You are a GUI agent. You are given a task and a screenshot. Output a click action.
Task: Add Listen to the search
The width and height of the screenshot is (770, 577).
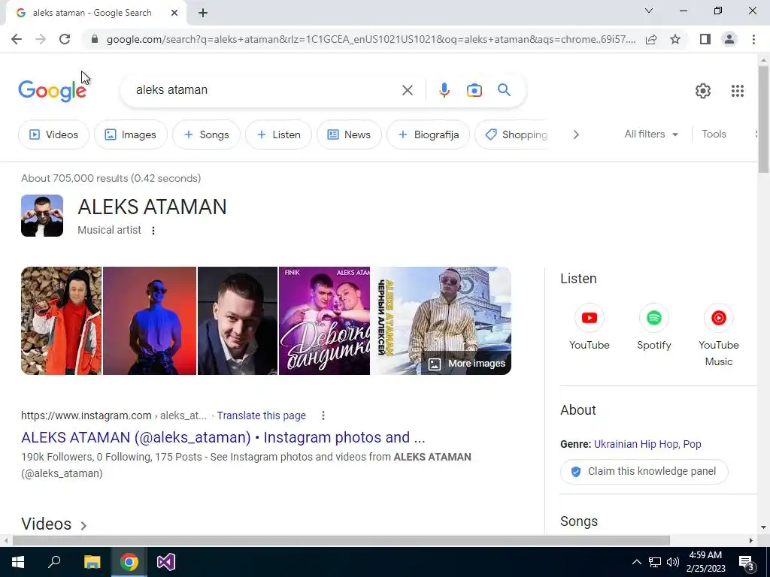(278, 134)
